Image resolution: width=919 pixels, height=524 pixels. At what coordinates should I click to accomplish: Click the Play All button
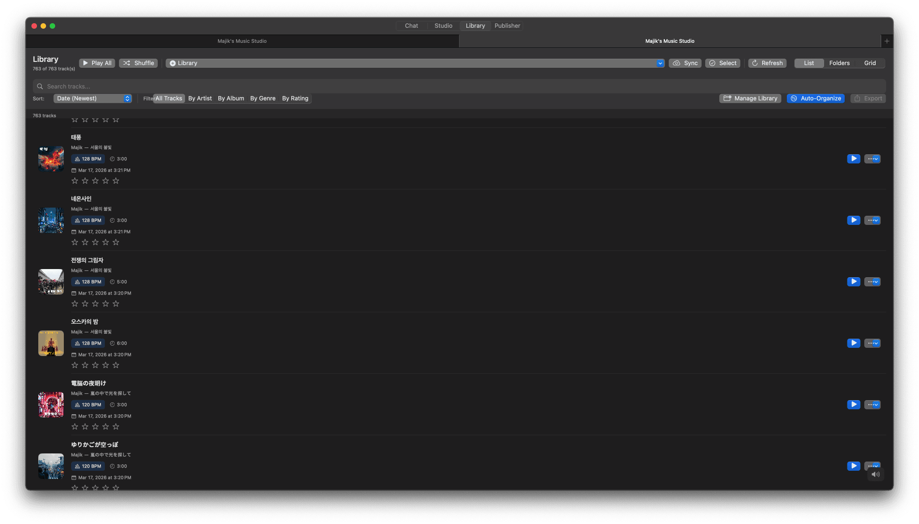click(97, 63)
